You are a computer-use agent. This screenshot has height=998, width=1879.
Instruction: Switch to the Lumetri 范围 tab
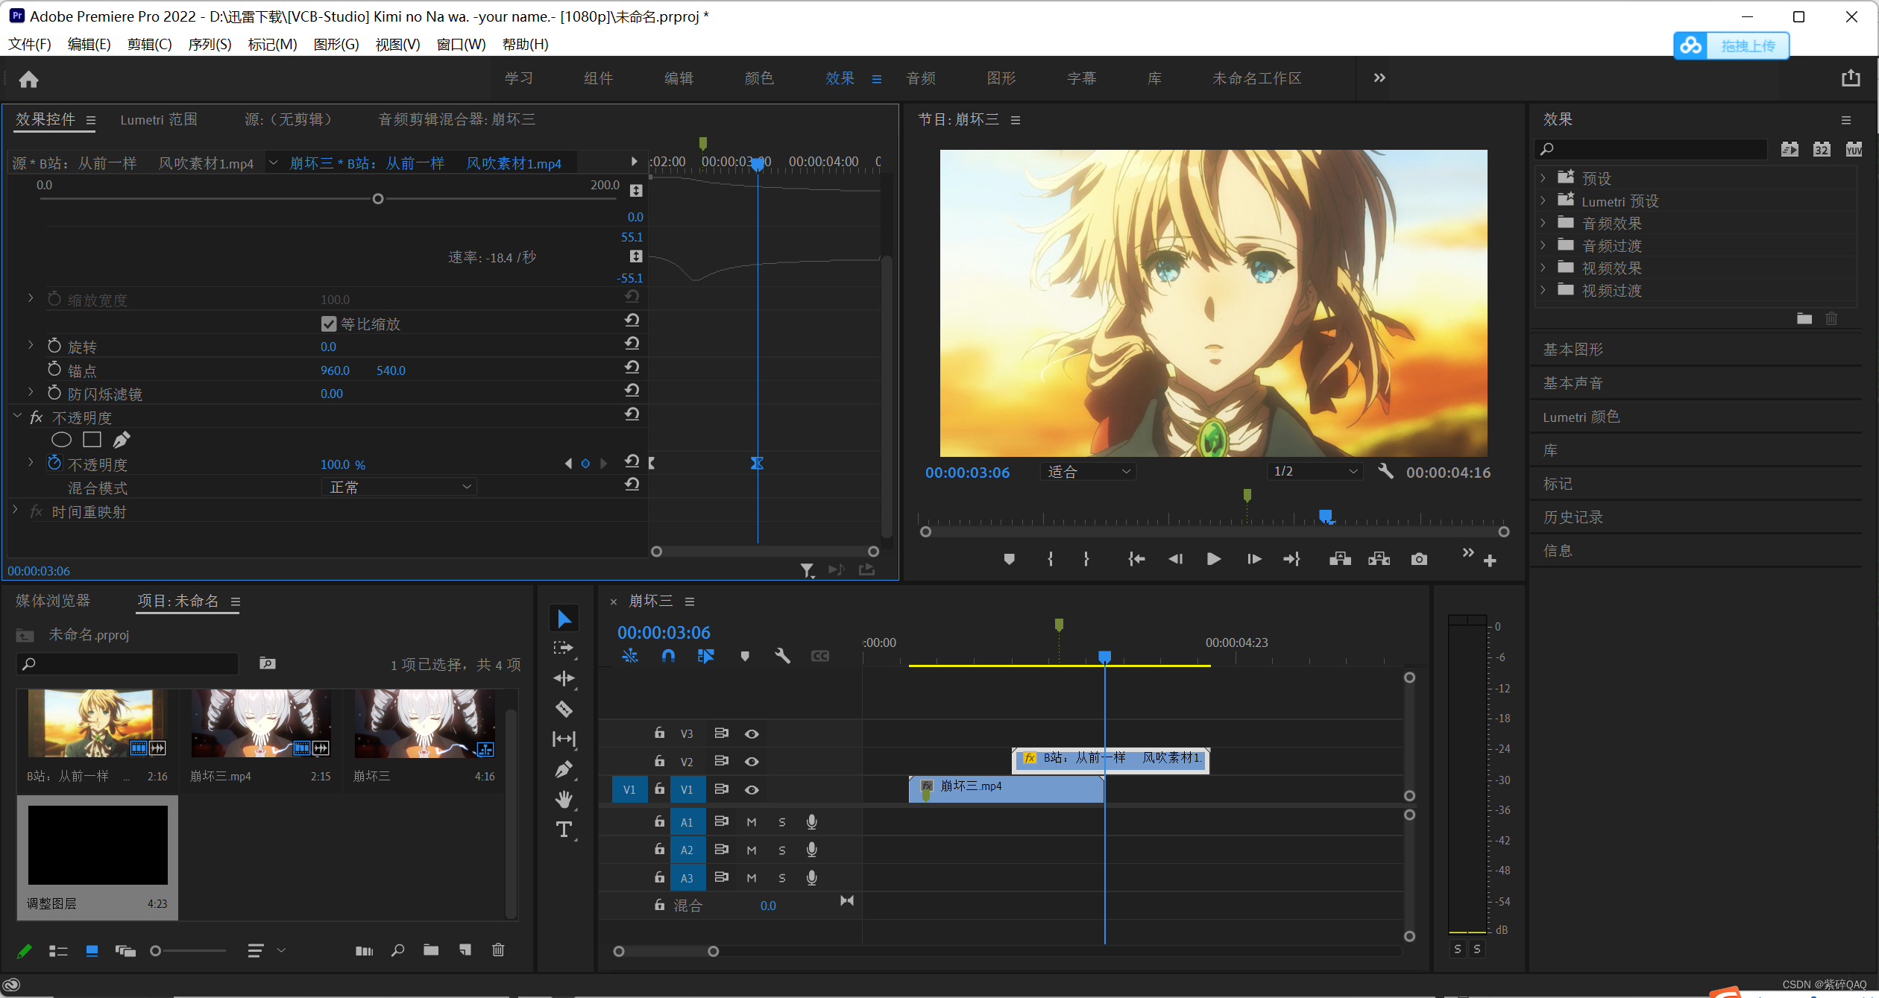tap(159, 119)
